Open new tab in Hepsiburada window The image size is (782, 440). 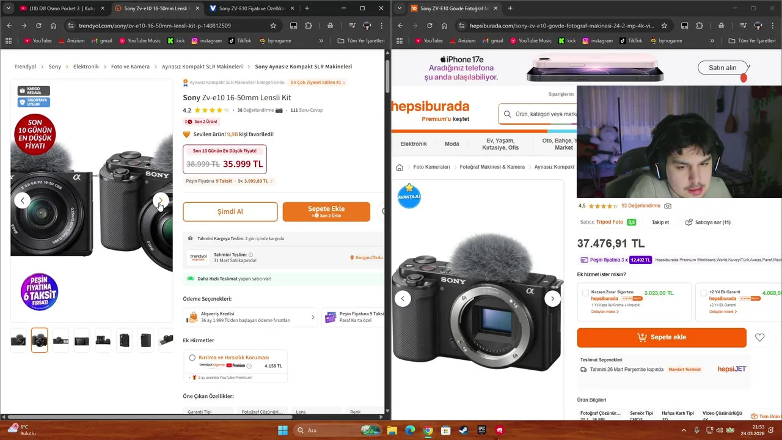click(510, 8)
